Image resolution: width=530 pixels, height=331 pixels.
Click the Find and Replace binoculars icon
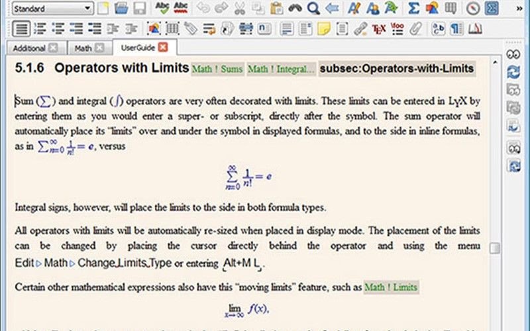pyautogui.click(x=295, y=8)
